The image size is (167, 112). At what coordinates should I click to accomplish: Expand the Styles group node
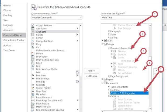109,34
